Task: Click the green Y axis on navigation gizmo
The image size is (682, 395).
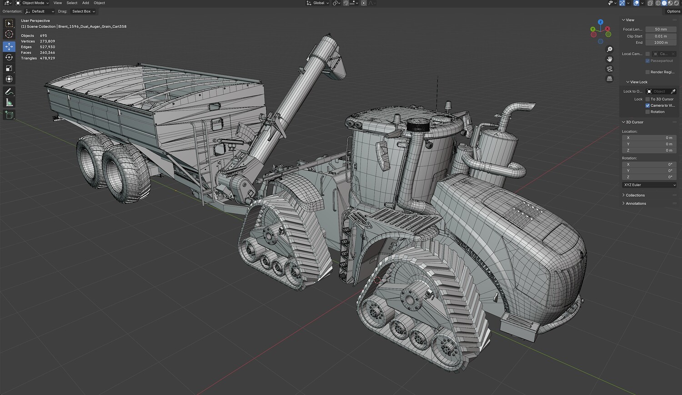Action: point(593,30)
